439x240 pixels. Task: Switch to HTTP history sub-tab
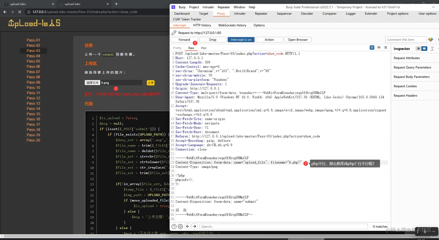pyautogui.click(x=202, y=25)
